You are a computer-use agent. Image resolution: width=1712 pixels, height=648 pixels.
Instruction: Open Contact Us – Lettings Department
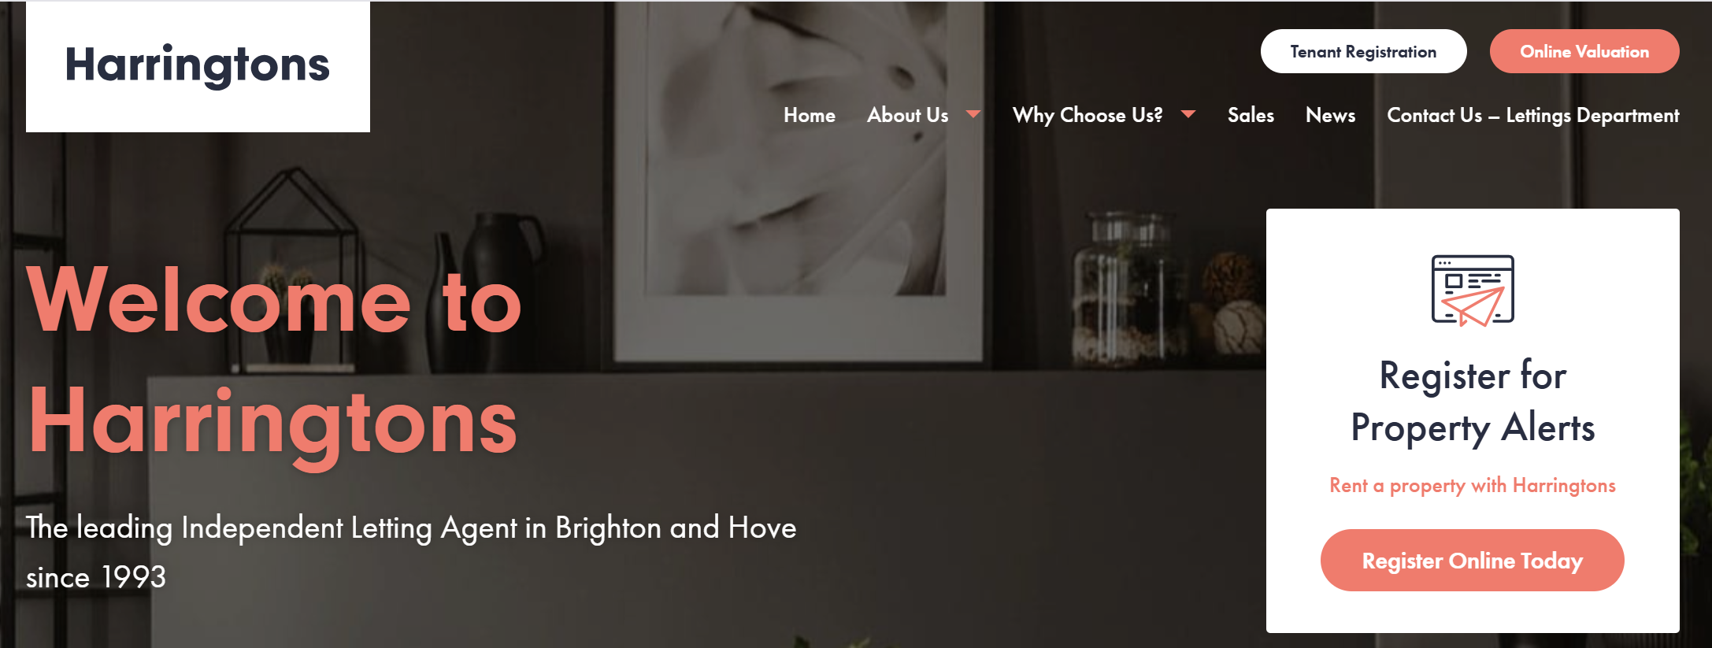coord(1533,115)
